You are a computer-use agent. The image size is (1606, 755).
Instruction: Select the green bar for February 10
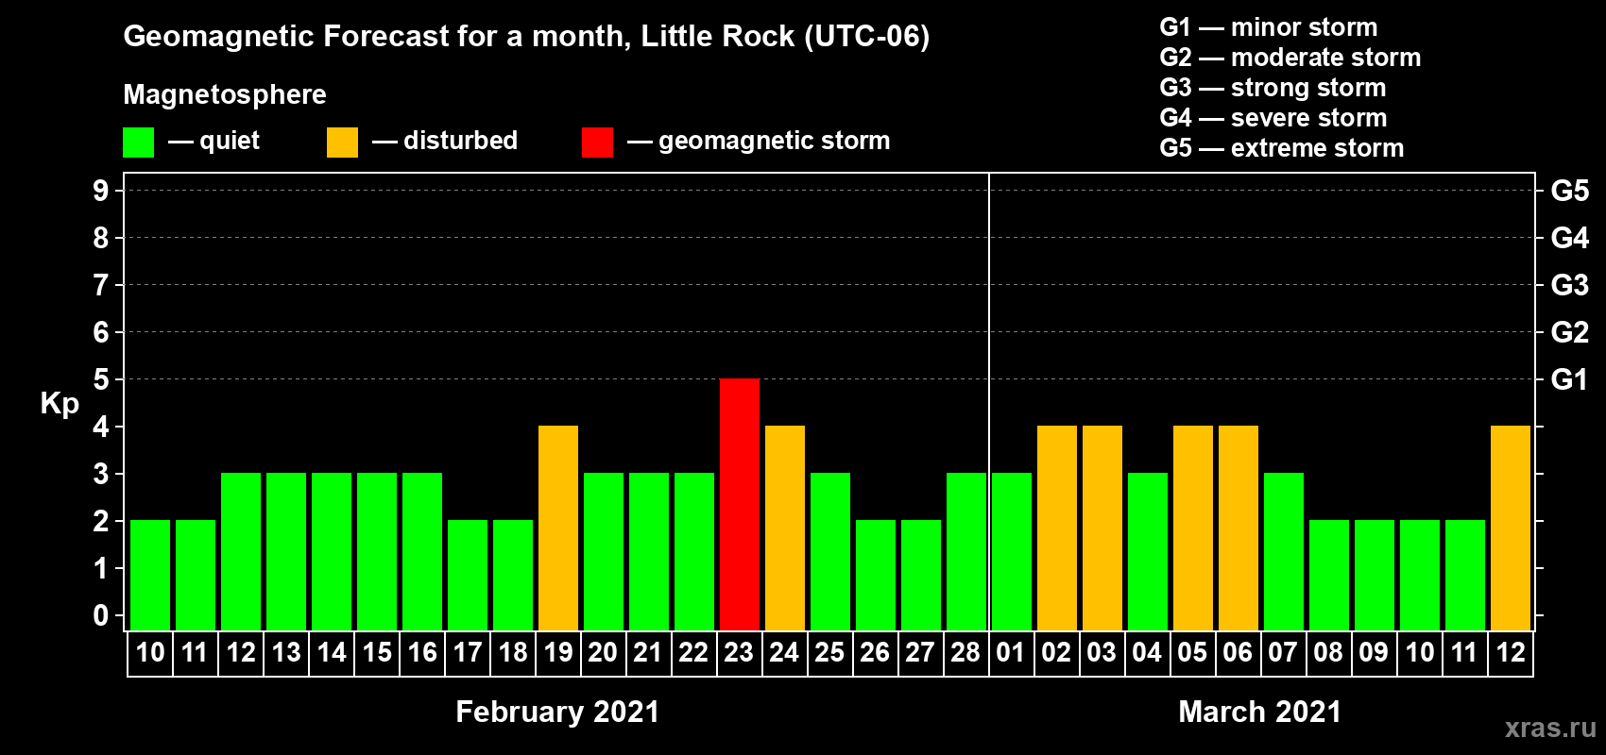pos(150,575)
